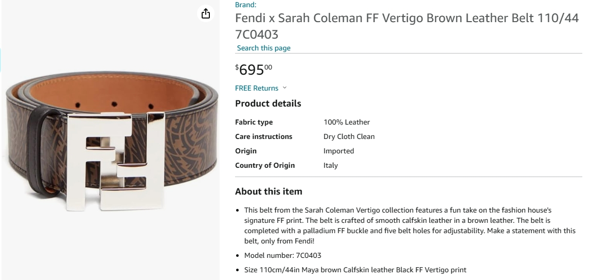
Task: Select the Care instructions label
Action: pos(263,136)
